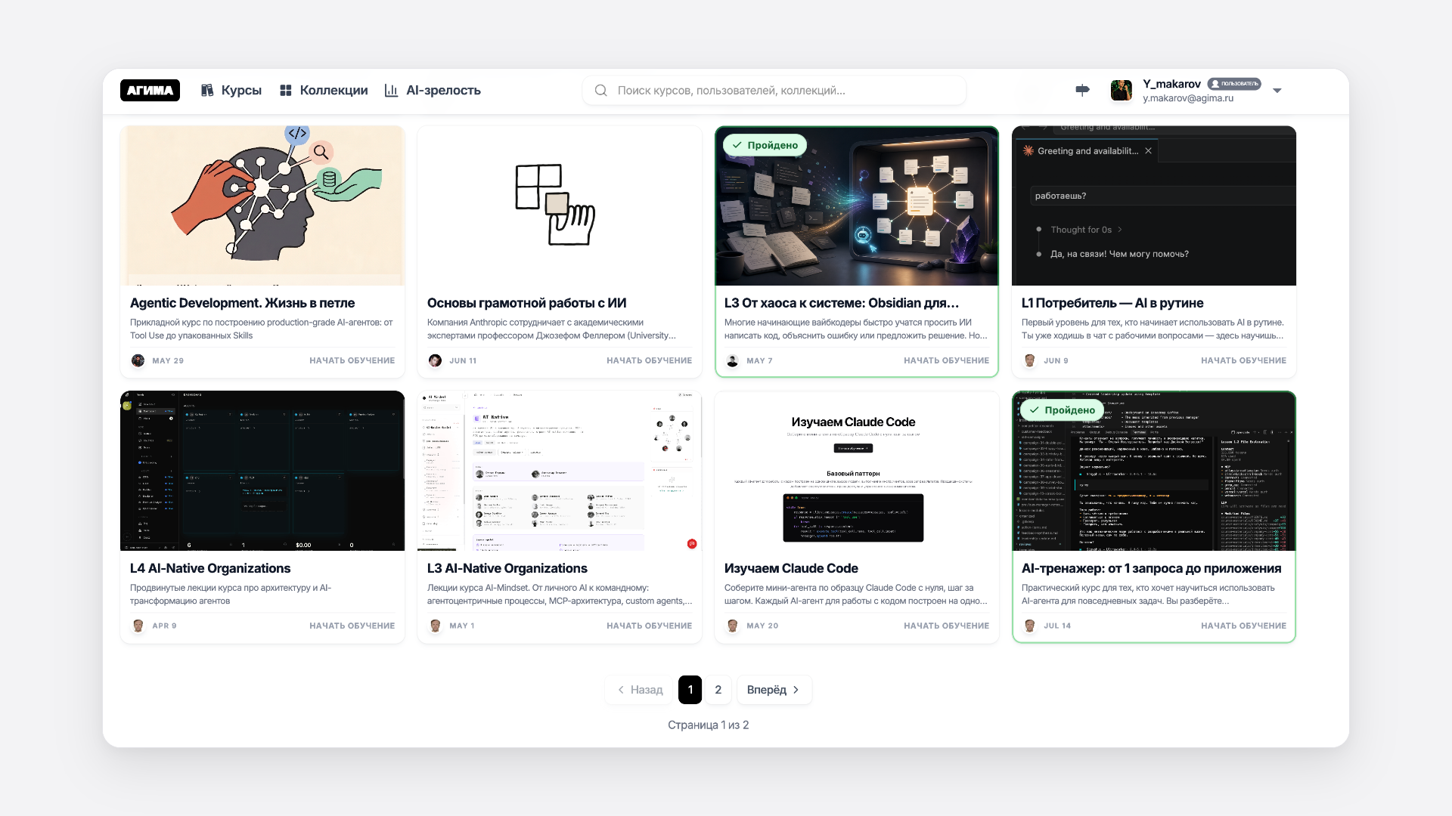Expand the user account dropdown arrow
Screen dimensions: 1452x816
1277,90
